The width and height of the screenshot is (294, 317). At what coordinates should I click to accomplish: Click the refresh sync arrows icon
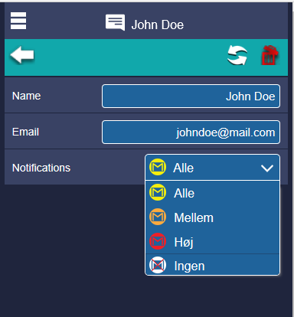[x=237, y=55]
